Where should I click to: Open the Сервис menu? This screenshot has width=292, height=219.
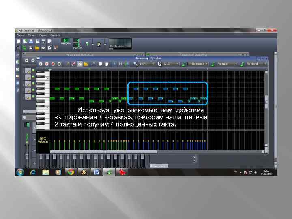[x=43, y=35]
